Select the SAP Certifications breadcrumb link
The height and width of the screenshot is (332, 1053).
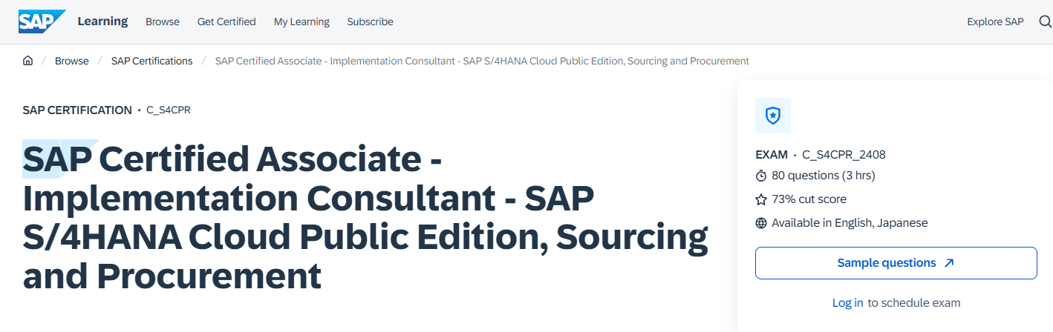(151, 61)
